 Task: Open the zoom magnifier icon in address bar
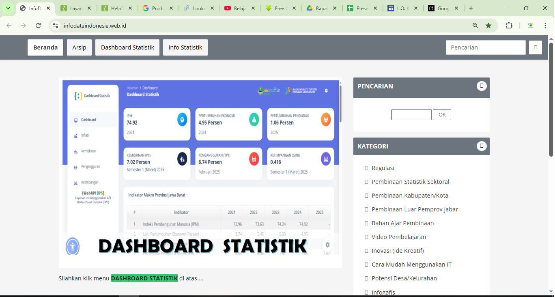(475, 26)
